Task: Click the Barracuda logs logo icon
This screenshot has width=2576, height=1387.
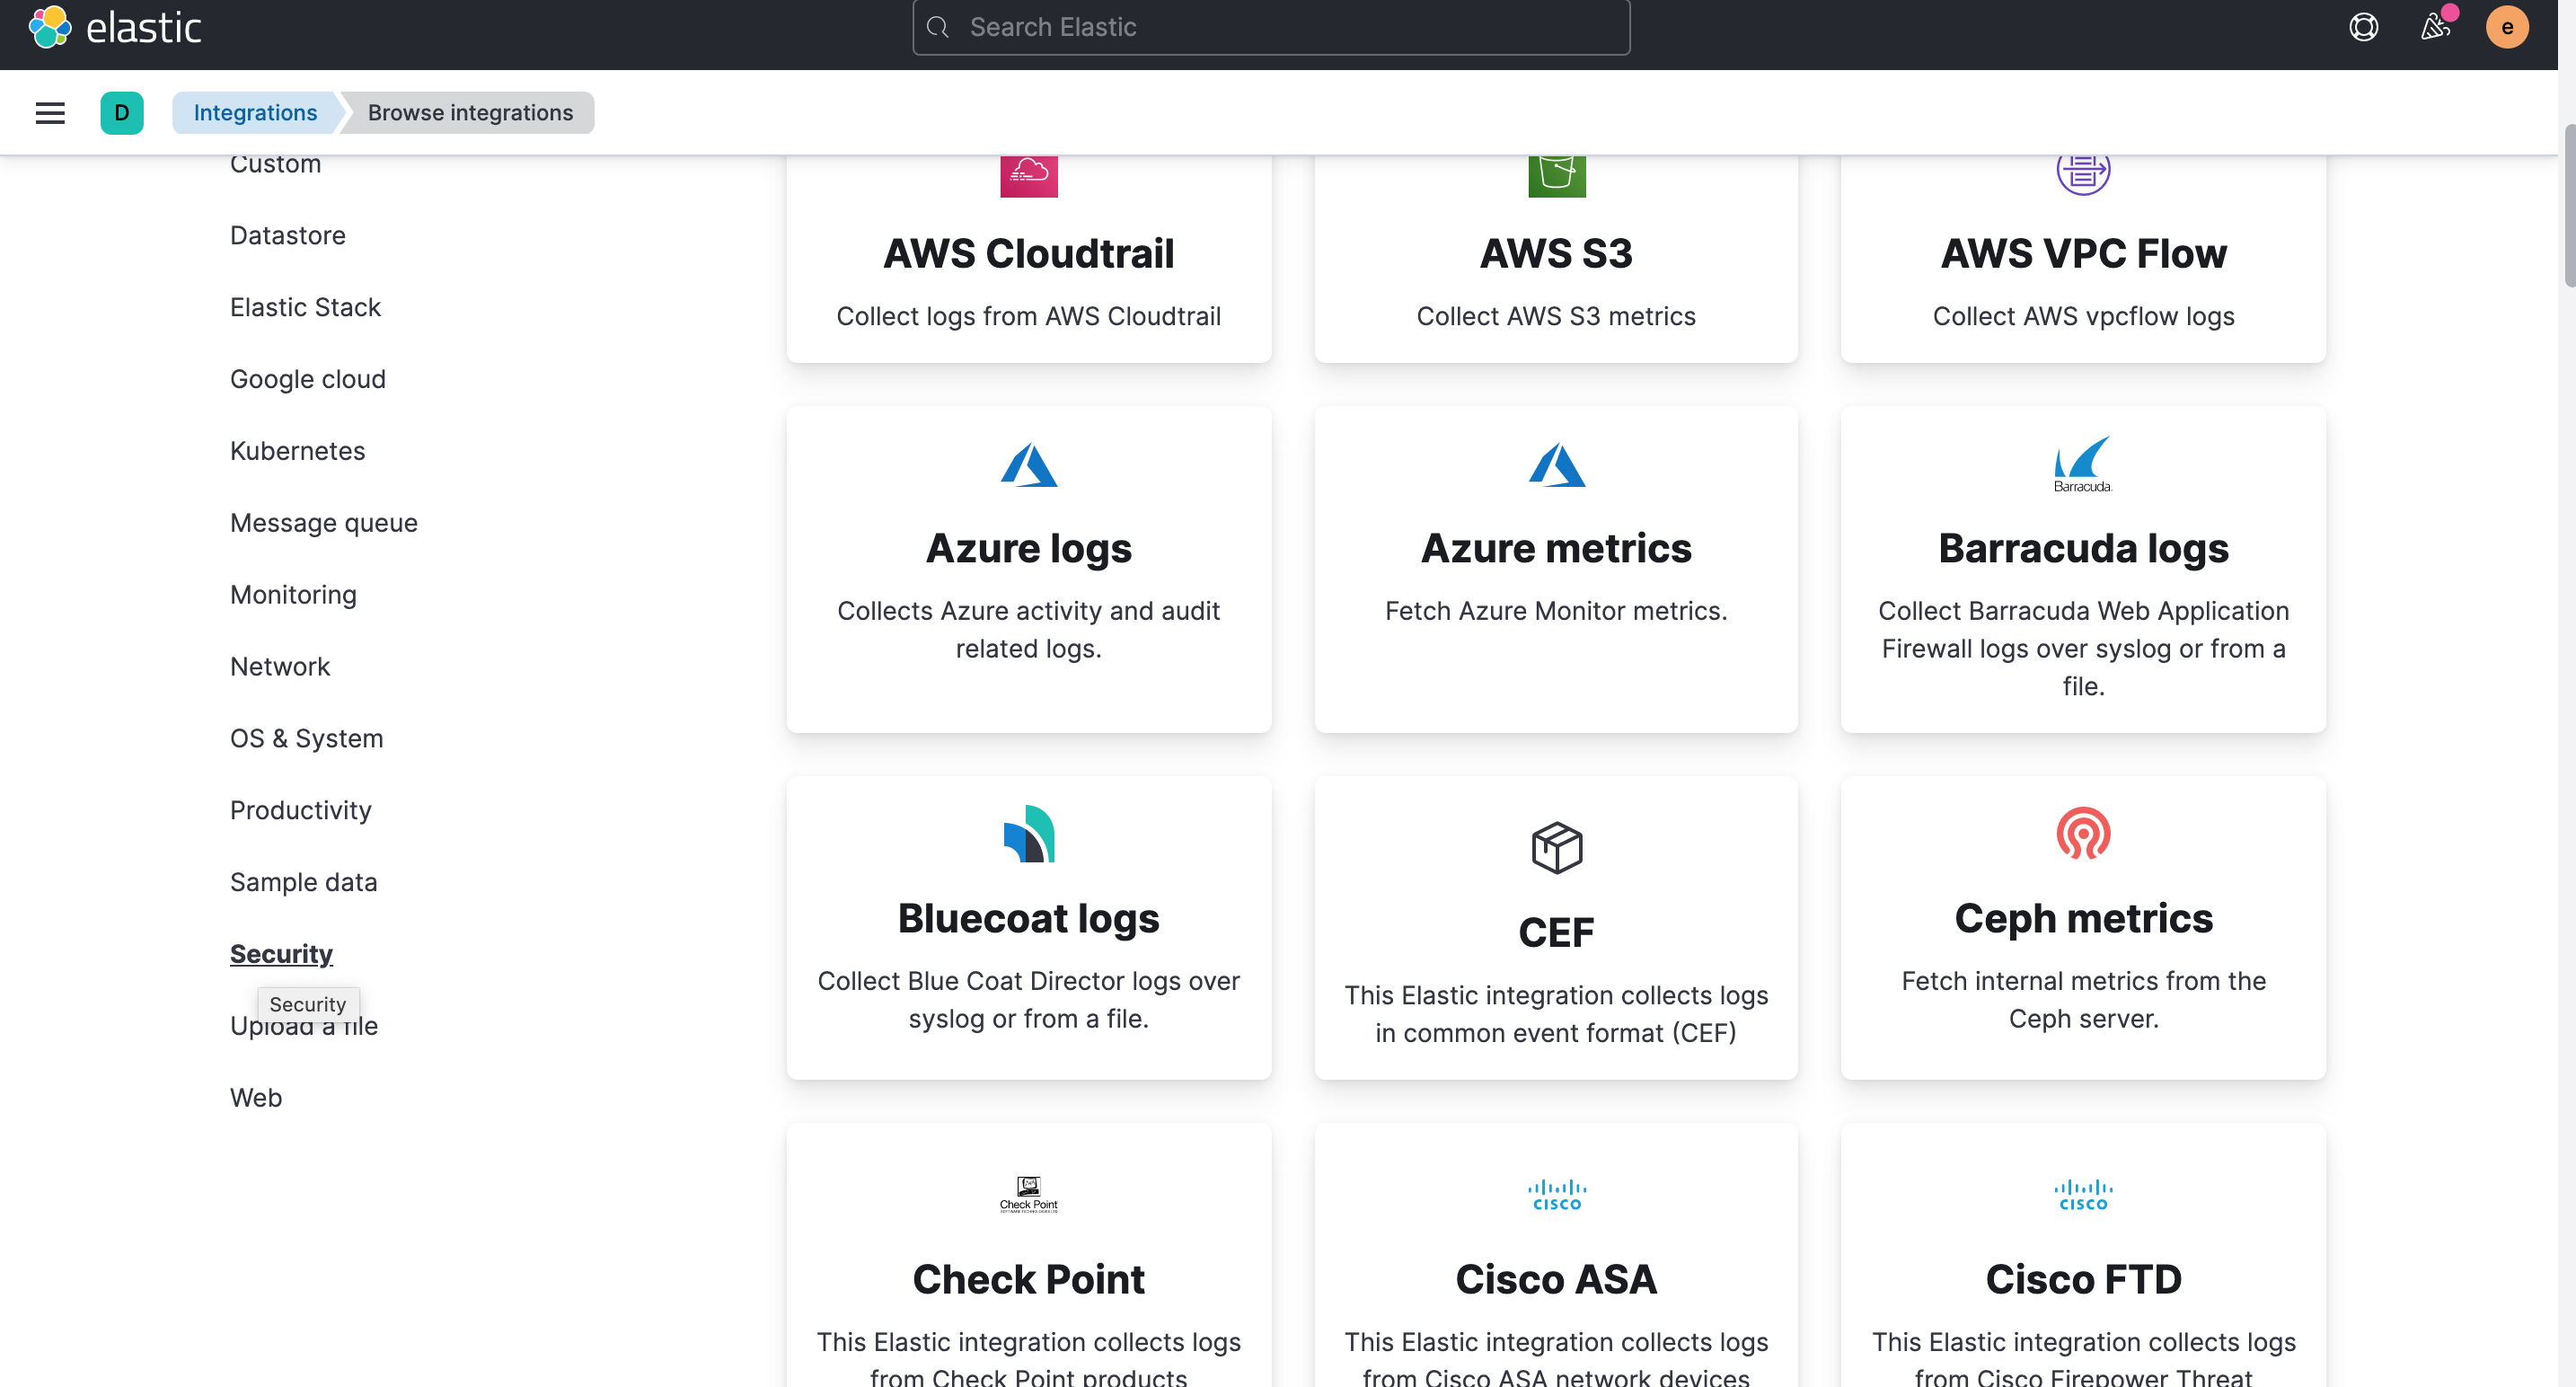Action: point(2083,463)
